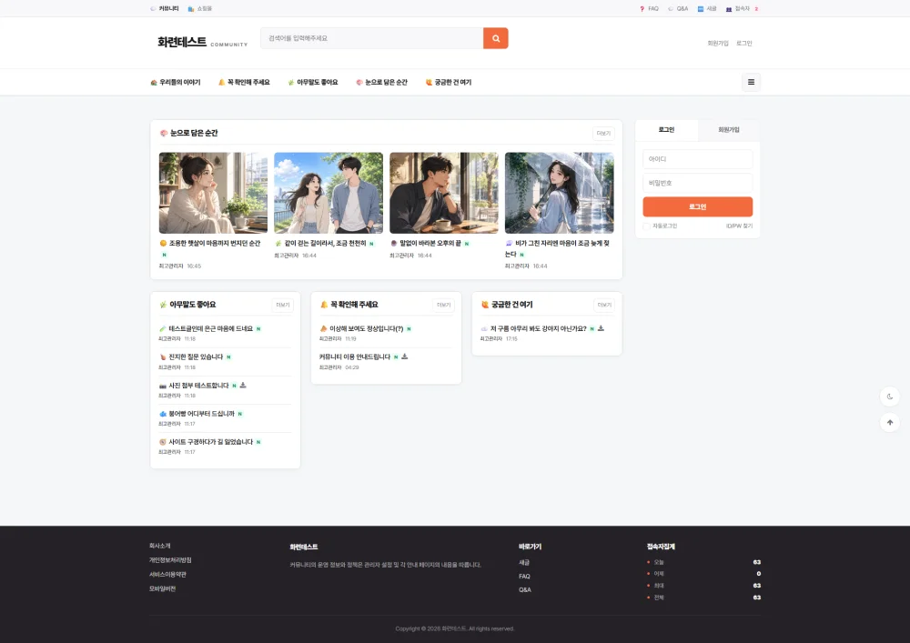
Task: Open thumbnail of man with coffee cup
Action: coord(444,193)
